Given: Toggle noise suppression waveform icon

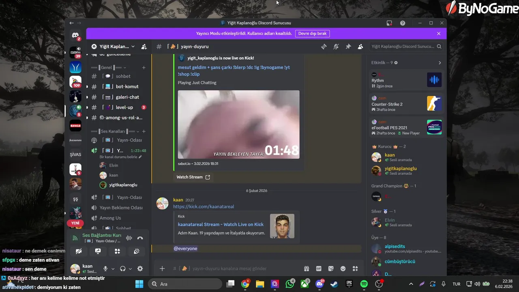Looking at the screenshot, I should [129, 238].
